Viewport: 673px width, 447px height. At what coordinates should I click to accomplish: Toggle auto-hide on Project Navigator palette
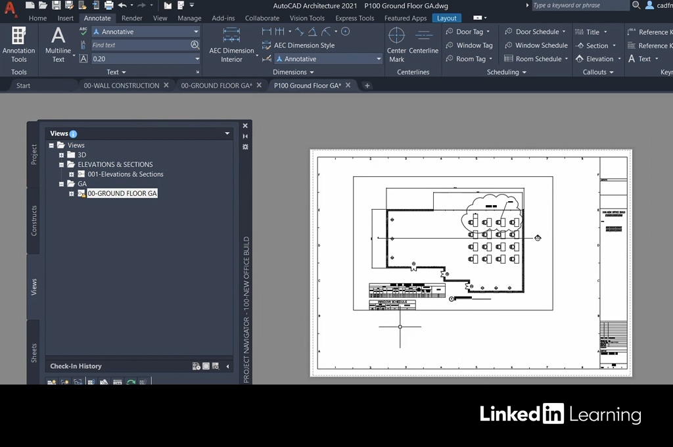coord(245,137)
